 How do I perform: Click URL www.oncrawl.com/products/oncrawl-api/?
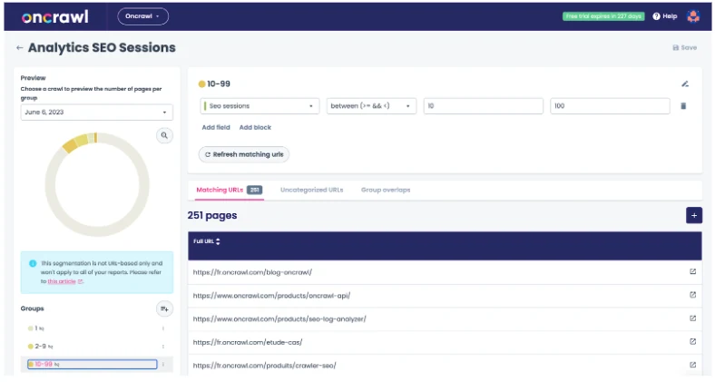point(271,296)
